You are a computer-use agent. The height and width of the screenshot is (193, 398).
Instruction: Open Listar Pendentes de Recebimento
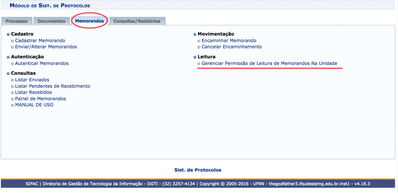click(52, 86)
